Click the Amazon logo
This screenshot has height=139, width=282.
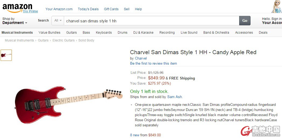(x=17, y=7)
